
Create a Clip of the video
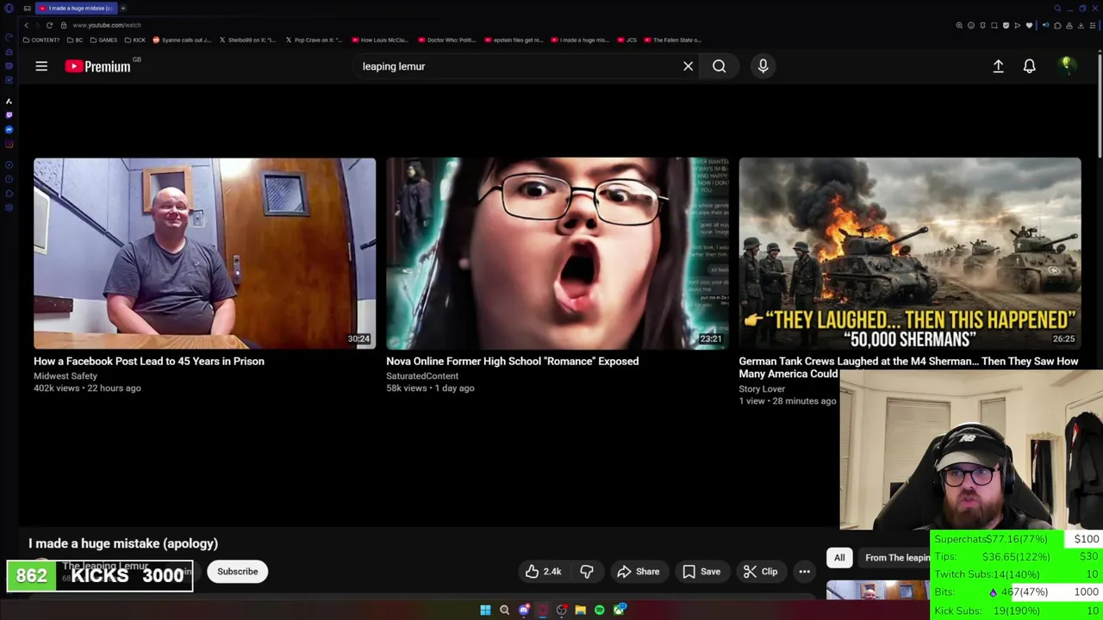tap(760, 572)
